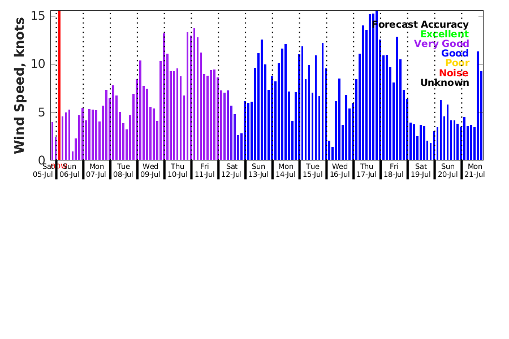Click the y-axis value 15
This screenshot has height=339, width=509.
click(38, 16)
